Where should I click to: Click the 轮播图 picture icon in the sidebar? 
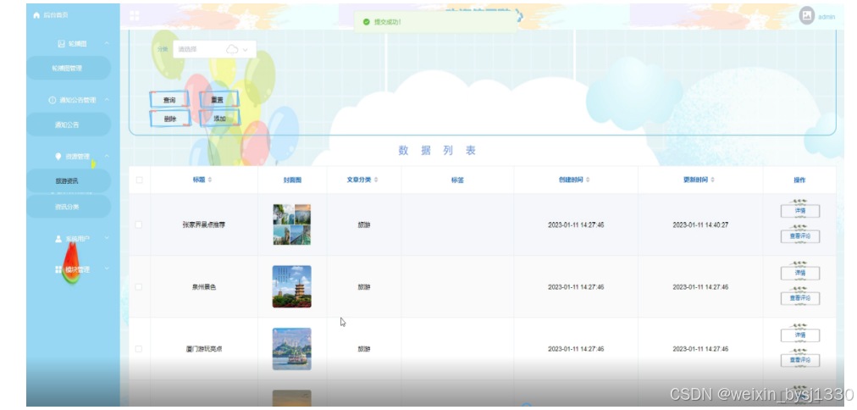(x=61, y=44)
